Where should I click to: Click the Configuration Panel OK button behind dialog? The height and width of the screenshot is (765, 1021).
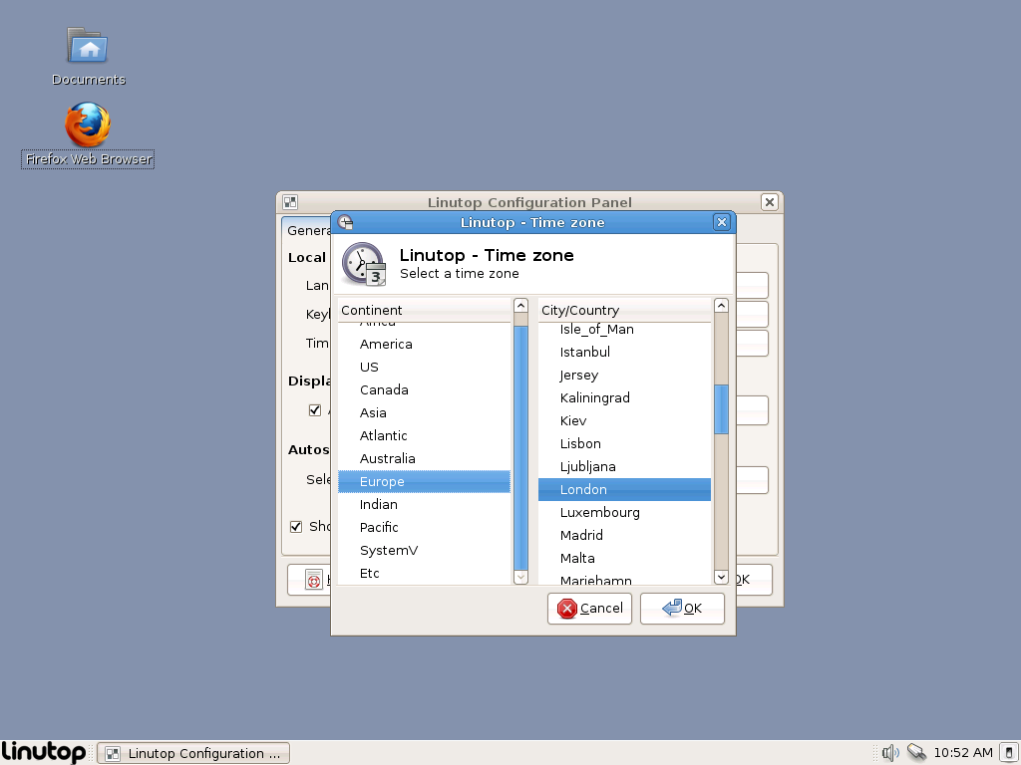click(x=754, y=580)
